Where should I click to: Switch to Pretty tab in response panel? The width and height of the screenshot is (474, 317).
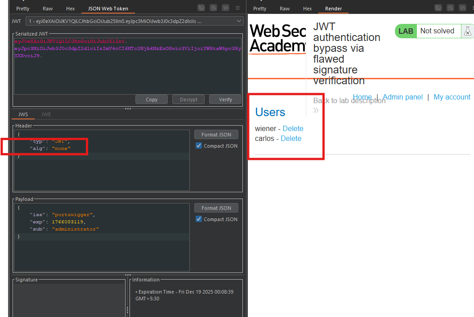coord(259,9)
